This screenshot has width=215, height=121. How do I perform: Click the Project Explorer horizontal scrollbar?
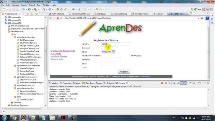[23, 108]
